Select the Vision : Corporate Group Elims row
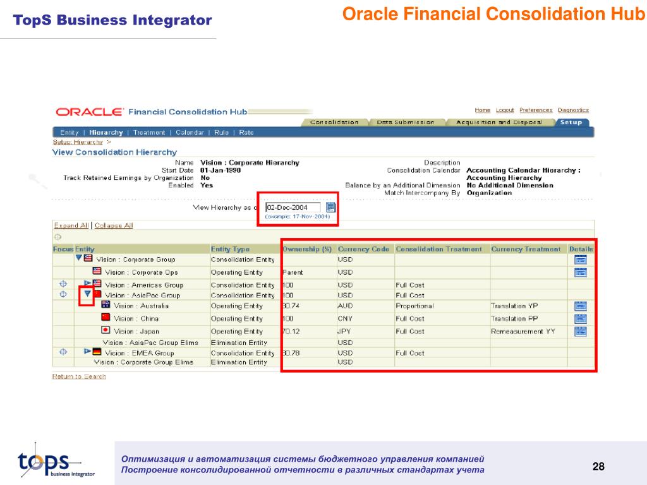 [323, 362]
